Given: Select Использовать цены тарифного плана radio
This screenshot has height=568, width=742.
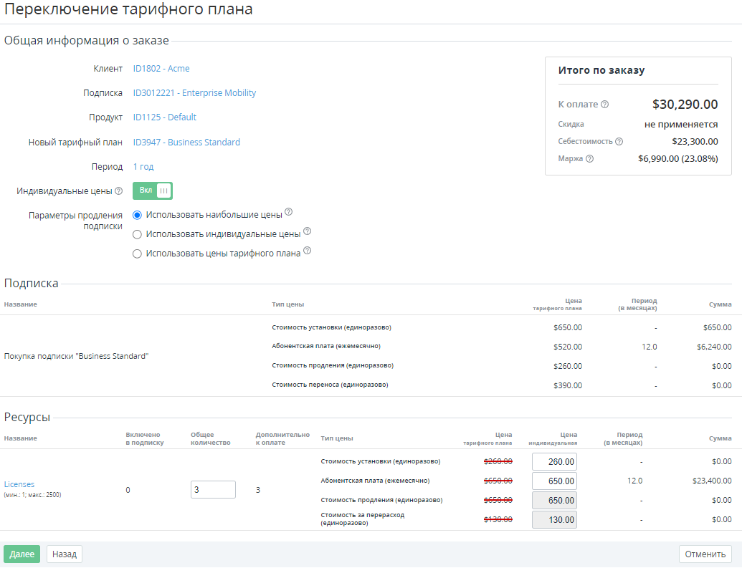Looking at the screenshot, I should coord(137,254).
